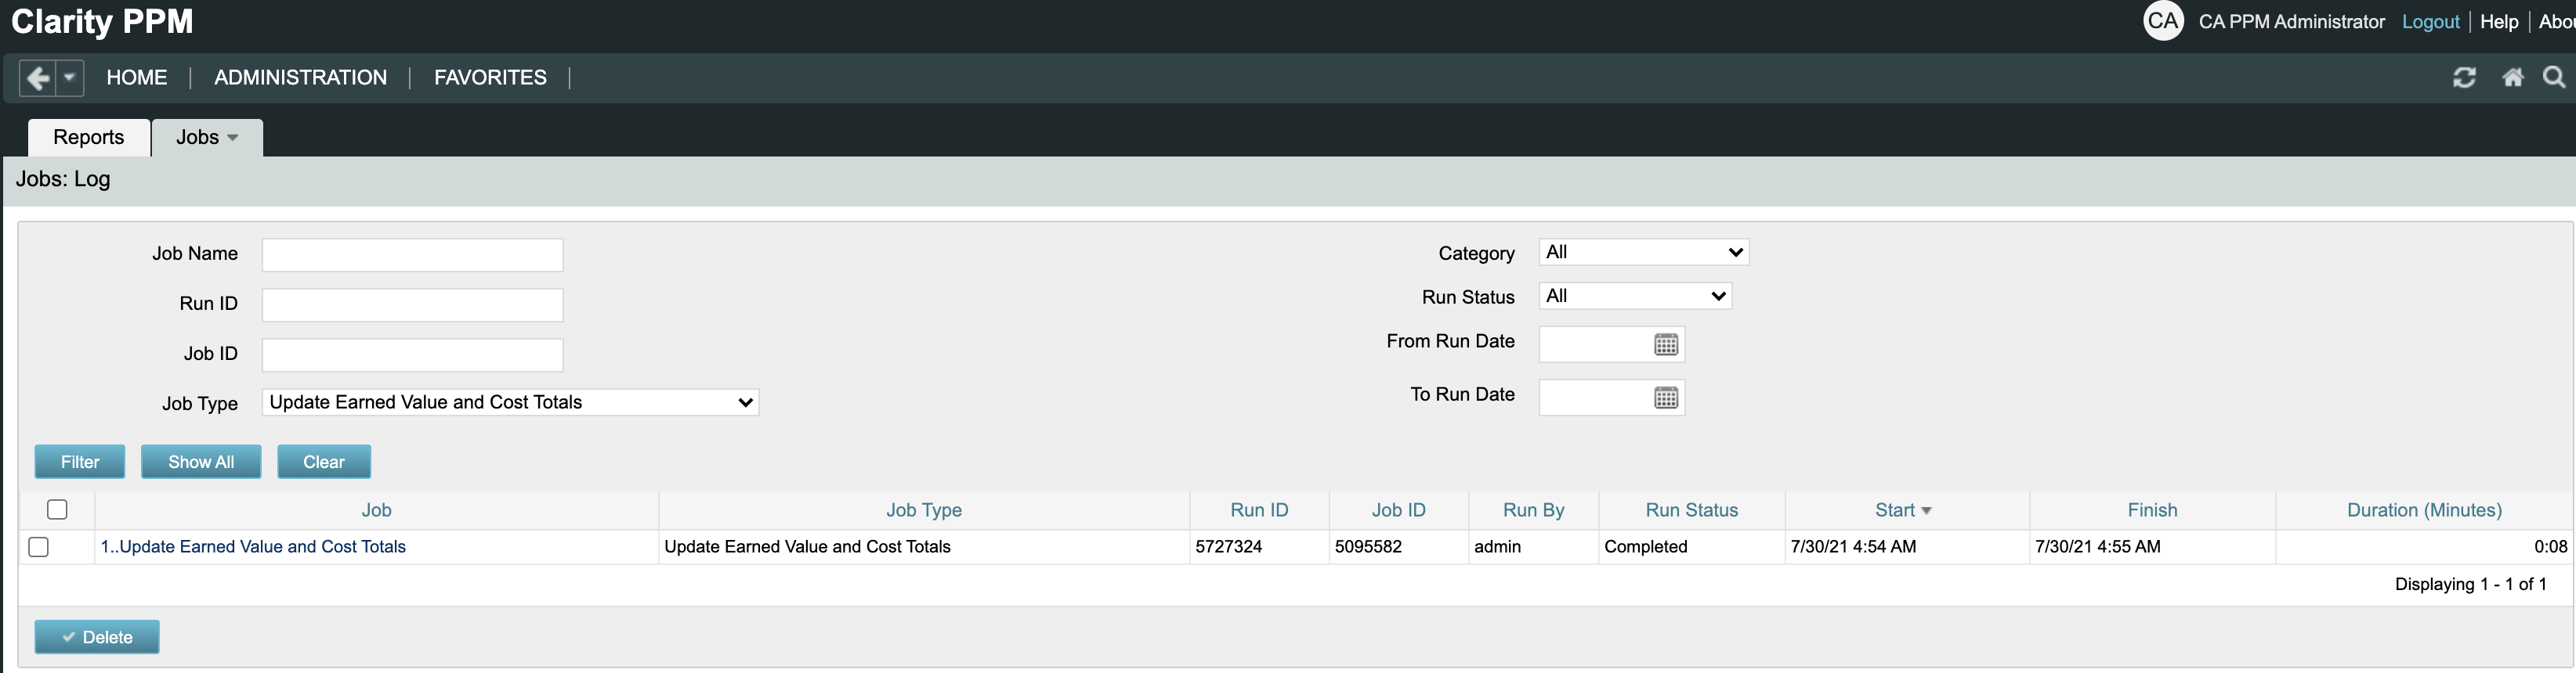Open the 1..Update Earned Value and Cost Totals link

coord(253,546)
